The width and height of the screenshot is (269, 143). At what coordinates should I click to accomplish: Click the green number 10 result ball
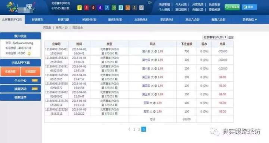click(x=114, y=8)
